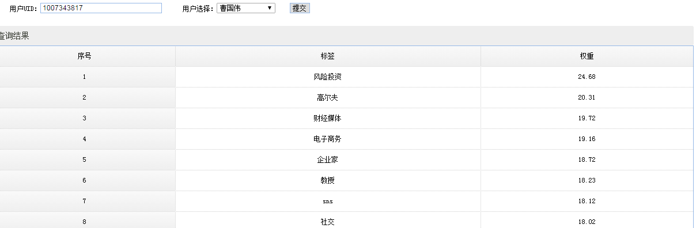The image size is (696, 228).
Task: Select the 教授 tag cell
Action: pyautogui.click(x=328, y=181)
